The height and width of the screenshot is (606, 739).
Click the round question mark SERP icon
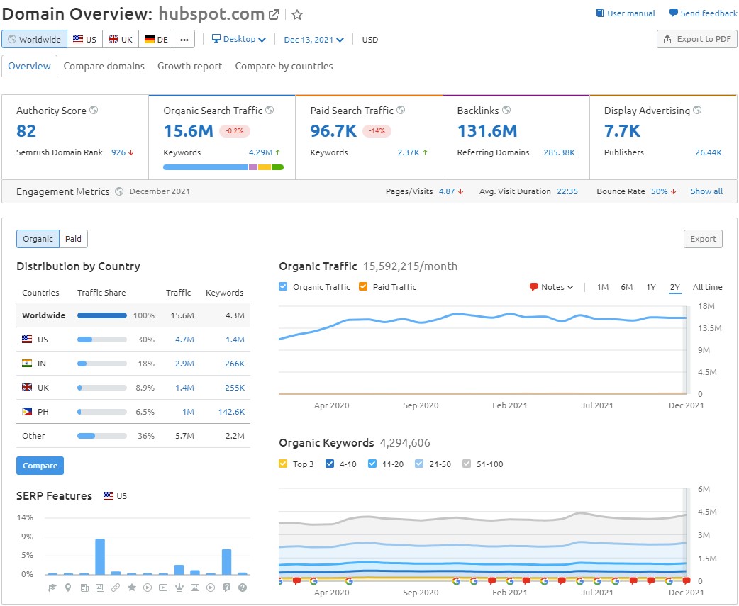(x=243, y=587)
